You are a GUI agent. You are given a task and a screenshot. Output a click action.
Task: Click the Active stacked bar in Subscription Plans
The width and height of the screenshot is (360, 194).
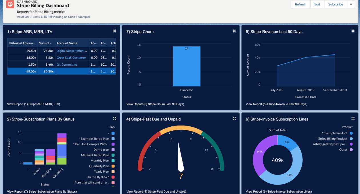tap(39, 157)
